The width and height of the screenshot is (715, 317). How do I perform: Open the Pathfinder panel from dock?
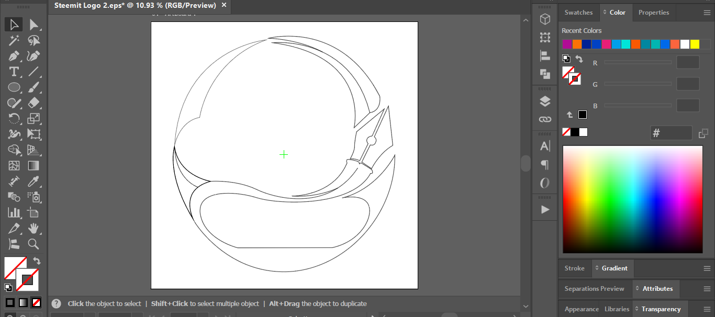pyautogui.click(x=545, y=74)
